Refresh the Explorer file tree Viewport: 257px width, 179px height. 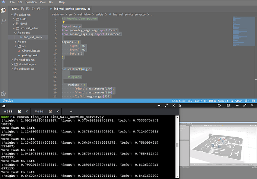[33, 8]
